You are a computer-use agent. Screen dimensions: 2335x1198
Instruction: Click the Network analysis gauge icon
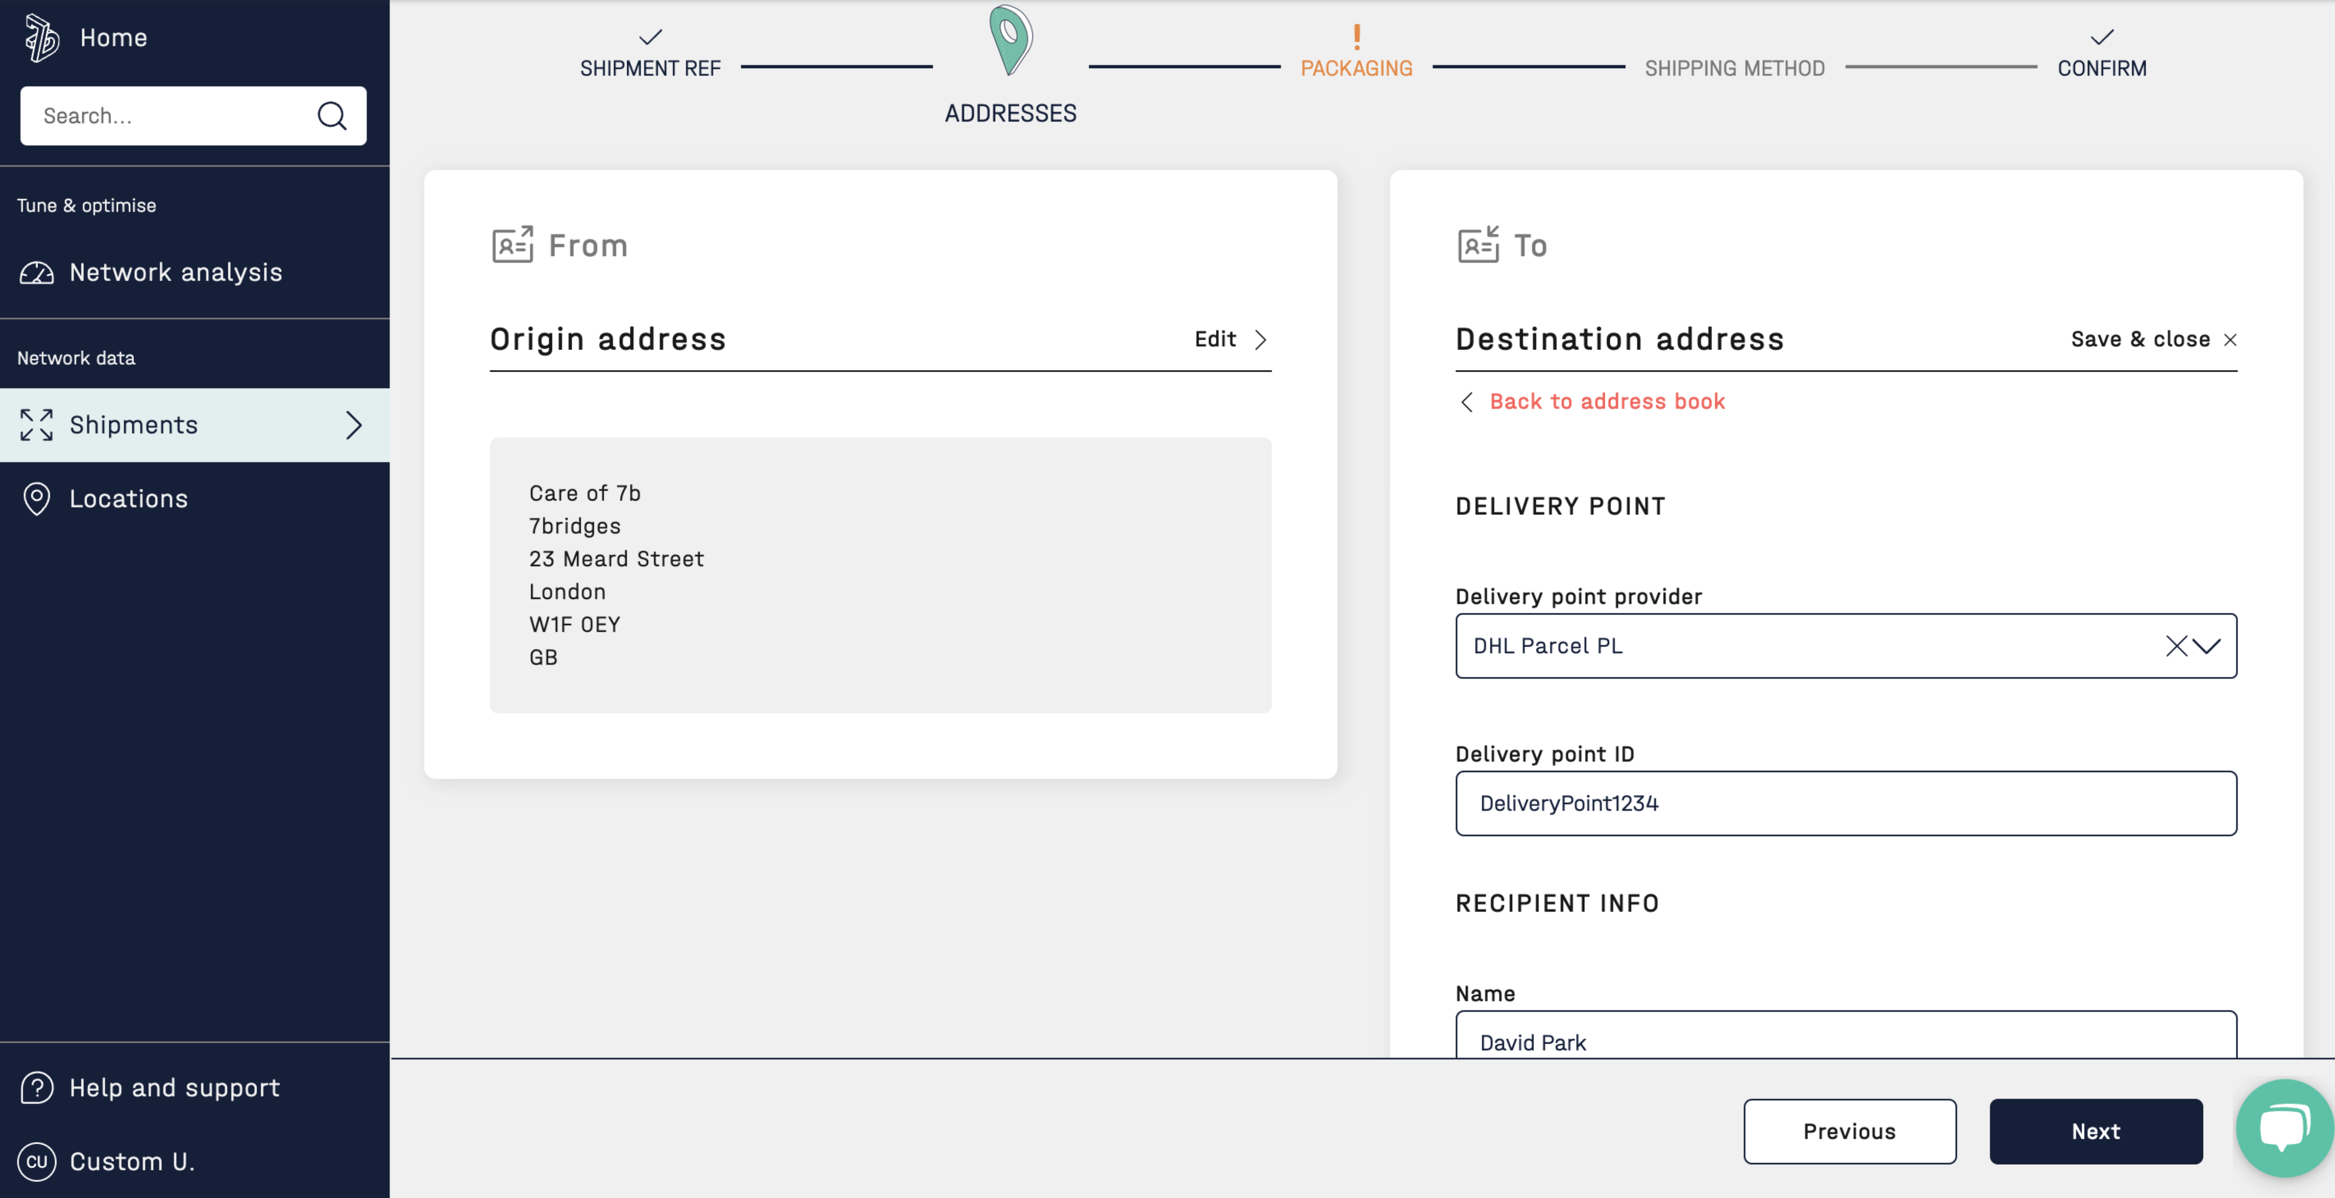36,273
